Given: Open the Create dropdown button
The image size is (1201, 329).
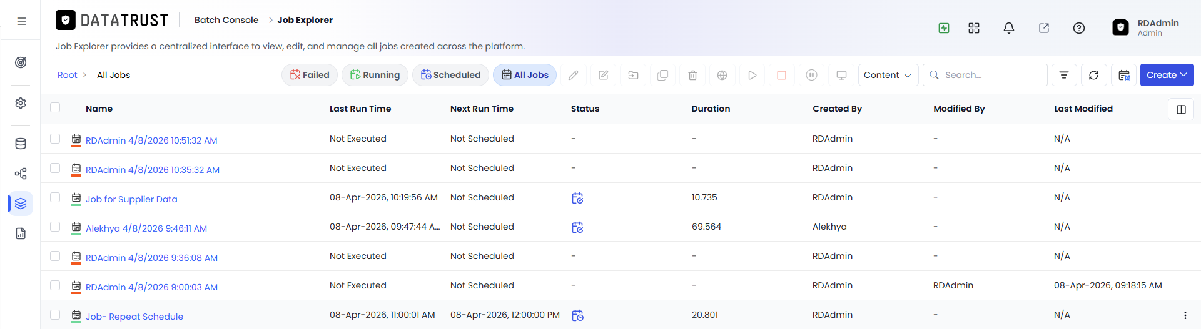Looking at the screenshot, I should click(x=1167, y=75).
